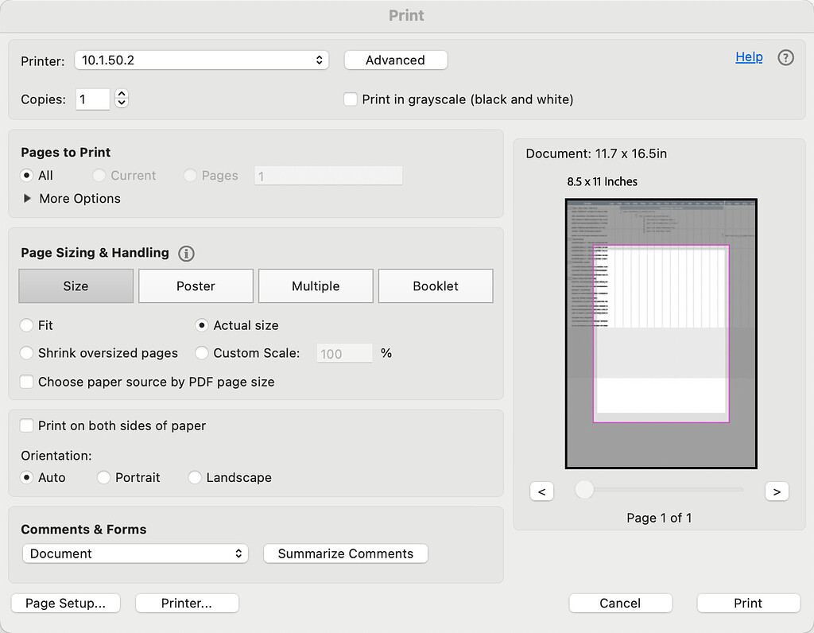The height and width of the screenshot is (633, 814).
Task: Increase copies using the stepper up arrow
Action: [121, 94]
